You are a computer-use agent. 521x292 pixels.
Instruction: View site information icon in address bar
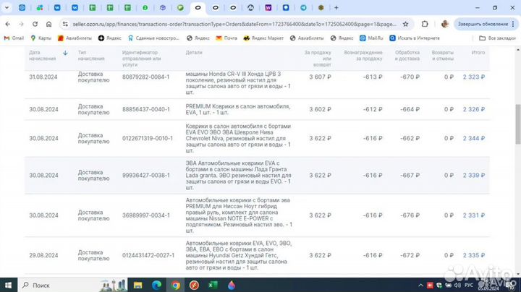pyautogui.click(x=65, y=25)
